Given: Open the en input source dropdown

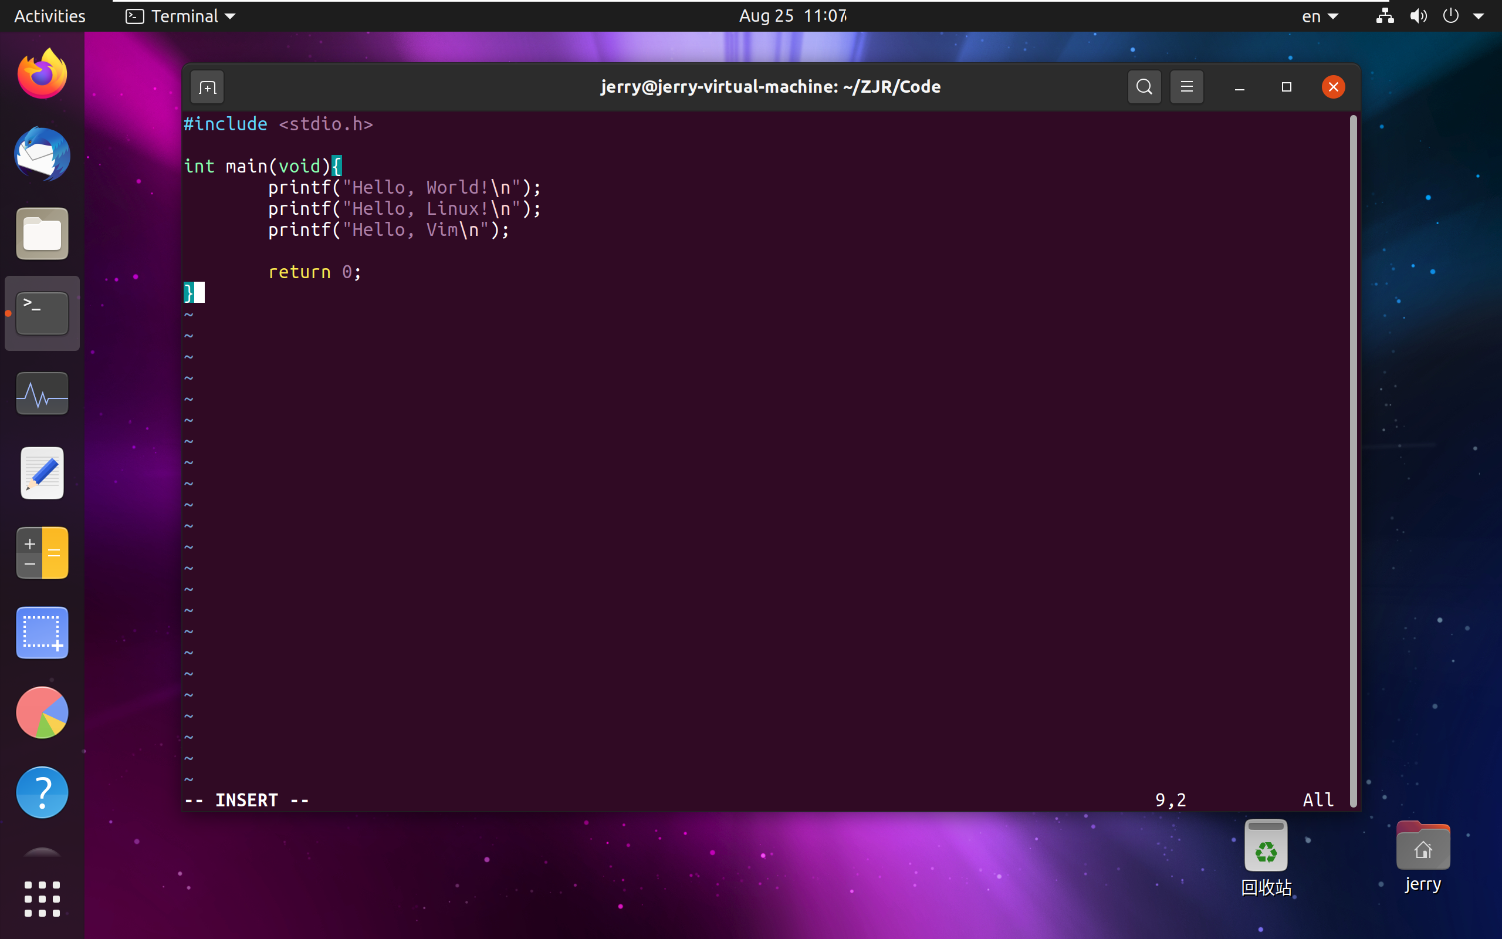Looking at the screenshot, I should pos(1319,16).
